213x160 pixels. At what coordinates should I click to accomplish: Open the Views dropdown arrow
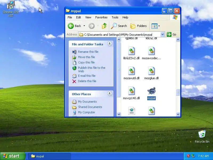[x=159, y=26]
